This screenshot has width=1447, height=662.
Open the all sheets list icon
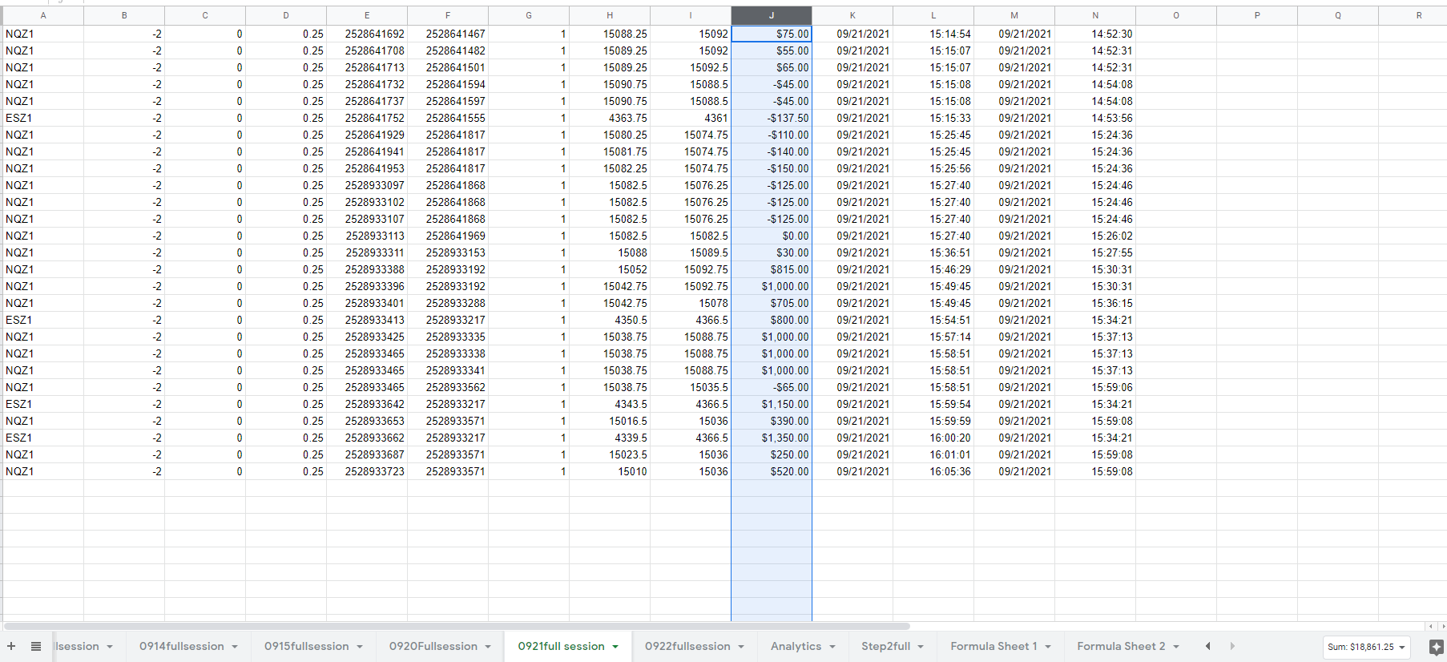point(36,646)
